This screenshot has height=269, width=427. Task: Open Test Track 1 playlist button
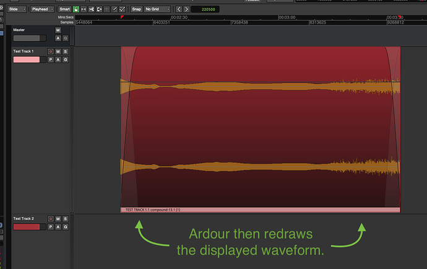click(51, 60)
